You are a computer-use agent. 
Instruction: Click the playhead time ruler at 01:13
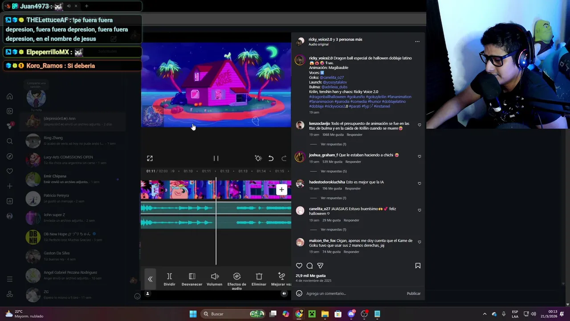243,171
